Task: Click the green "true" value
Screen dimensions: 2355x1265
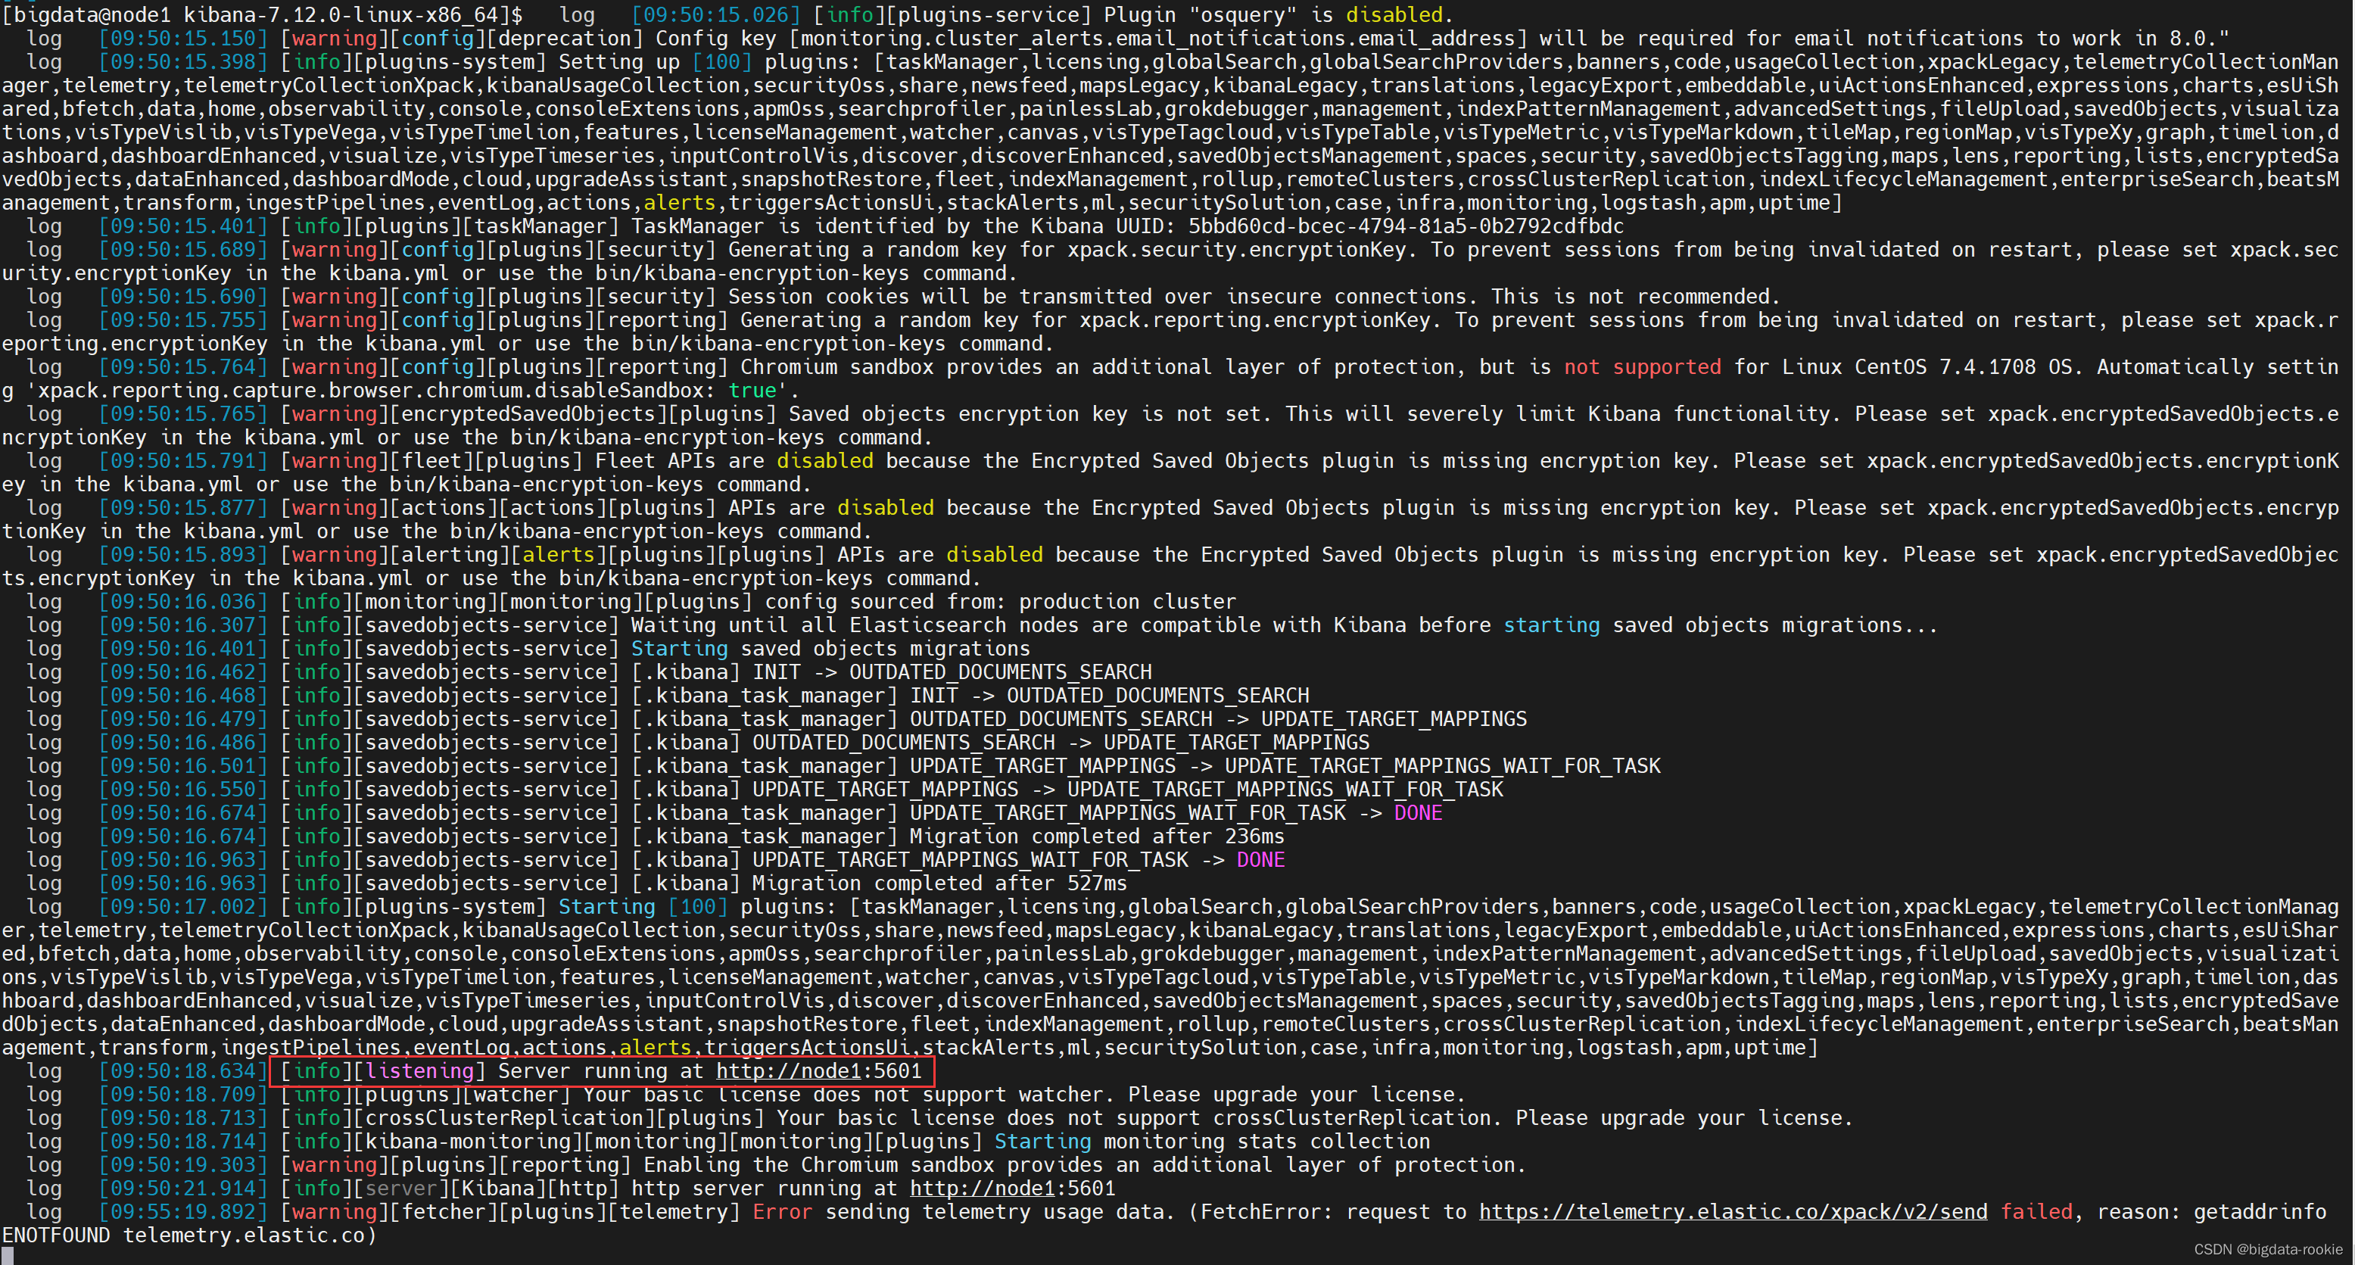Action: point(752,391)
